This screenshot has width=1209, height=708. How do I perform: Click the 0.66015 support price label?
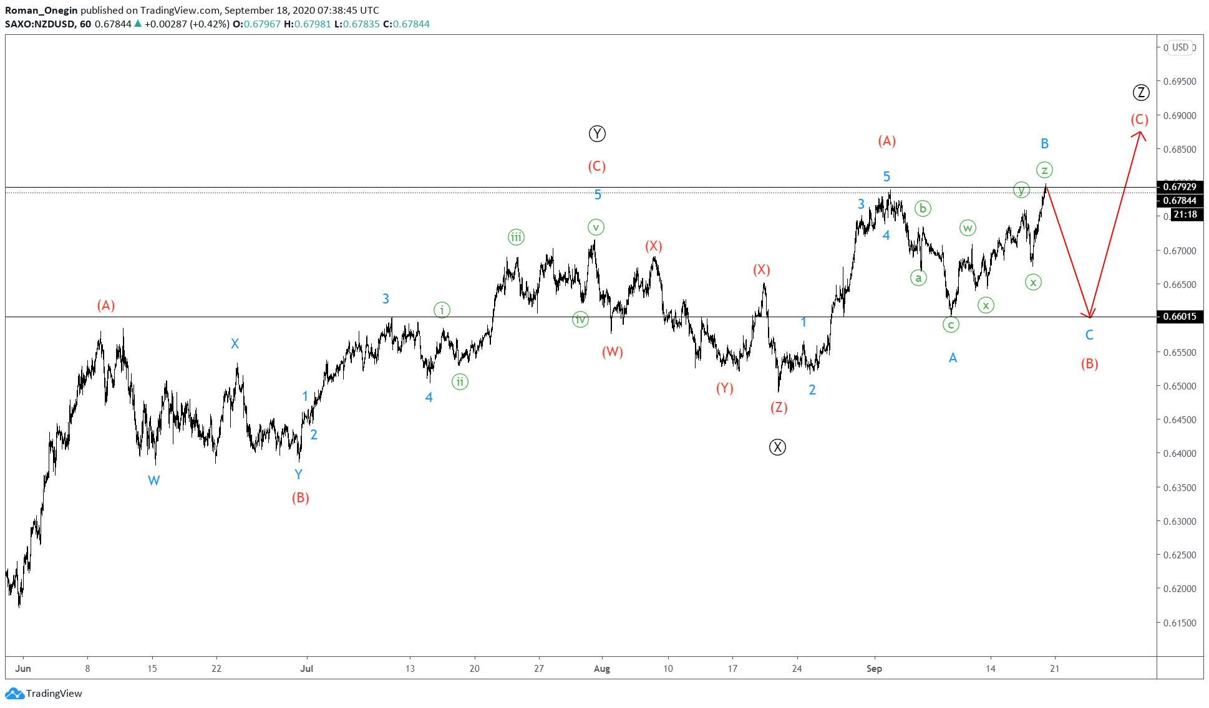coord(1180,317)
